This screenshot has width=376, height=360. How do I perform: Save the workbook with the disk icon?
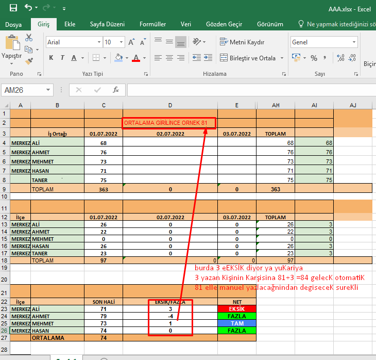(13, 8)
